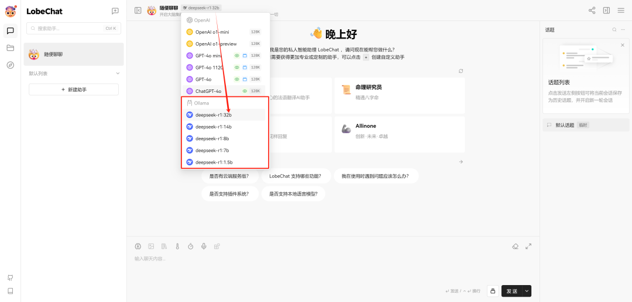Pick the GPT-4o model entry
The height and width of the screenshot is (302, 632).
pyautogui.click(x=224, y=79)
